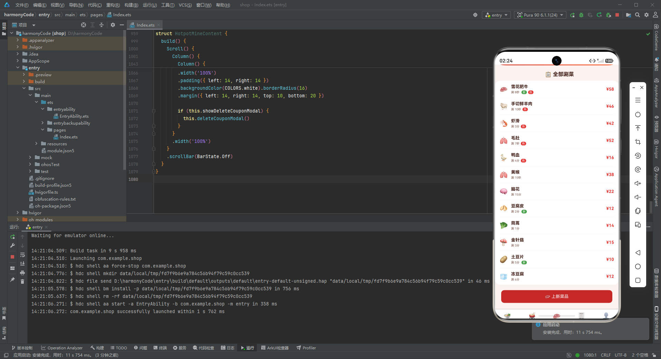Open IDE settings gear in top toolbar
Image resolution: width=661 pixels, height=359 pixels.
click(646, 15)
